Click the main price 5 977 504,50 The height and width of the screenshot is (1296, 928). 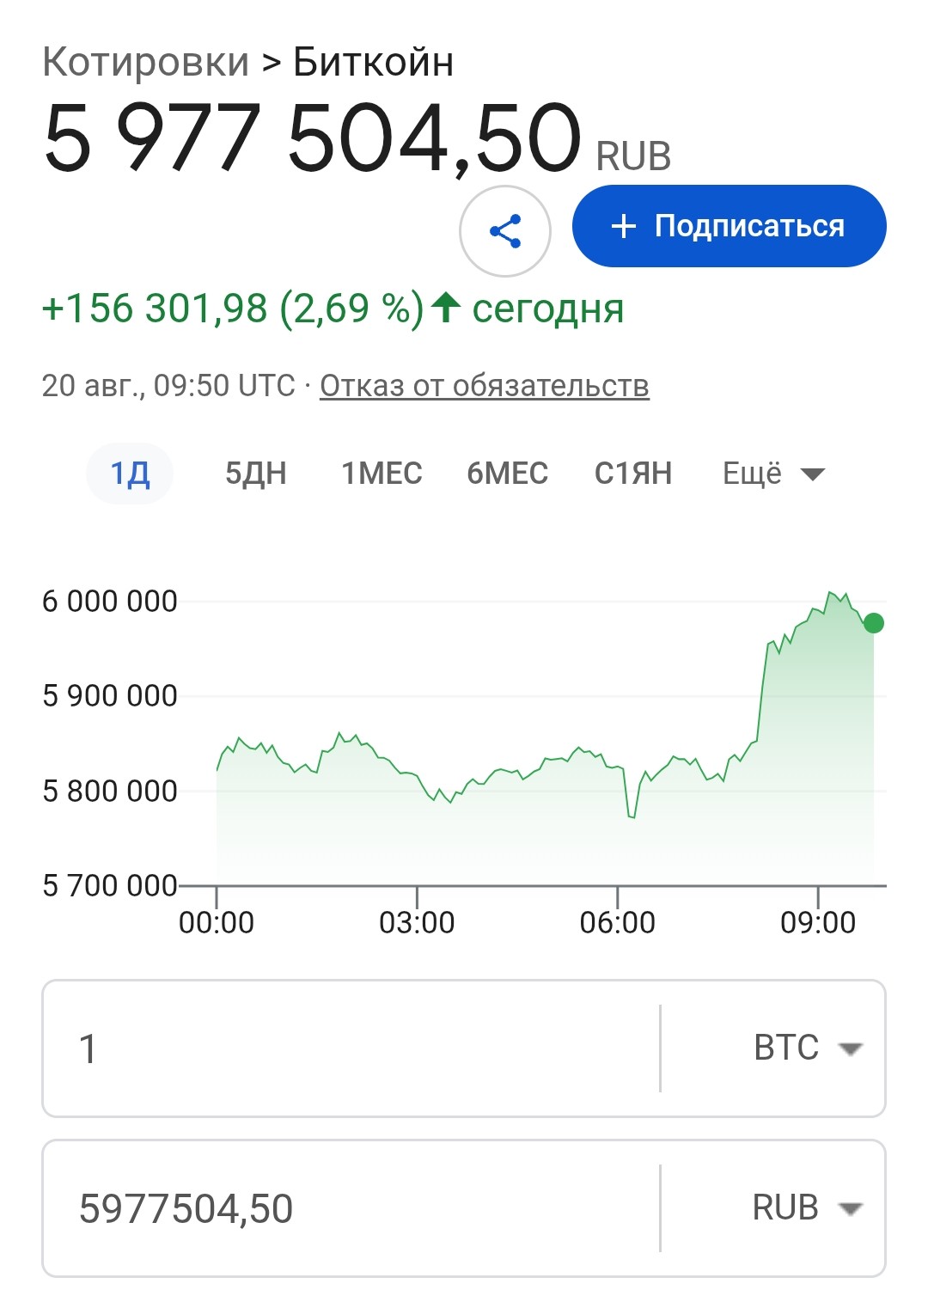tap(312, 138)
